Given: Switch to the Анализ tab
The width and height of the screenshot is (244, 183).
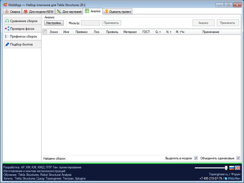Looking at the screenshot, I should [93, 11].
